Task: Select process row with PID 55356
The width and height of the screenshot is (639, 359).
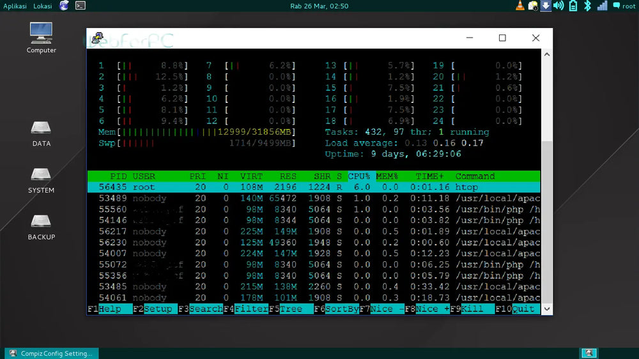Action: (314, 276)
